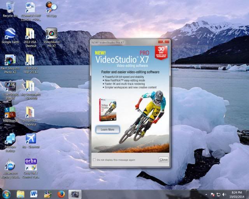Click the 30 Day money-back guarantee badge

coord(161,53)
